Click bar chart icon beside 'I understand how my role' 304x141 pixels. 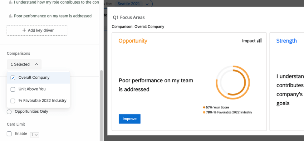coord(11,3)
